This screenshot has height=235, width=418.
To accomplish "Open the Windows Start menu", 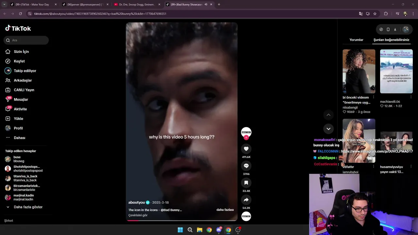I will pos(180,230).
